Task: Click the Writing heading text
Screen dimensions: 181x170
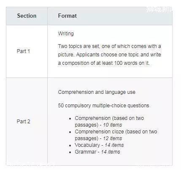Action: (x=66, y=34)
